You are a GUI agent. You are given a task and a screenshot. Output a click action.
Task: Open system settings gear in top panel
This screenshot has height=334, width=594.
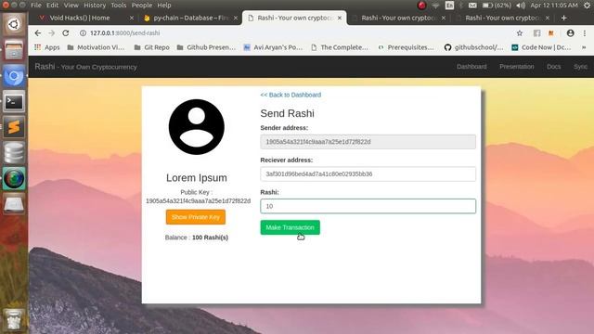coord(587,6)
